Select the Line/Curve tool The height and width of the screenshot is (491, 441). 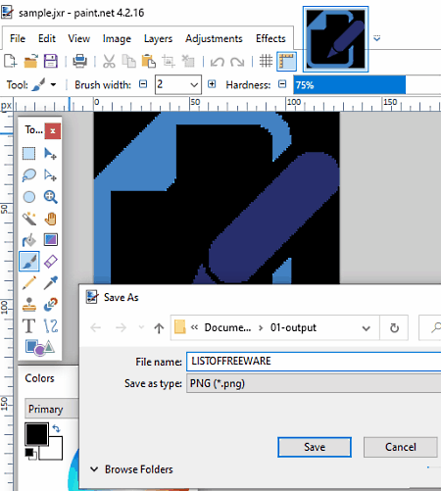50,326
